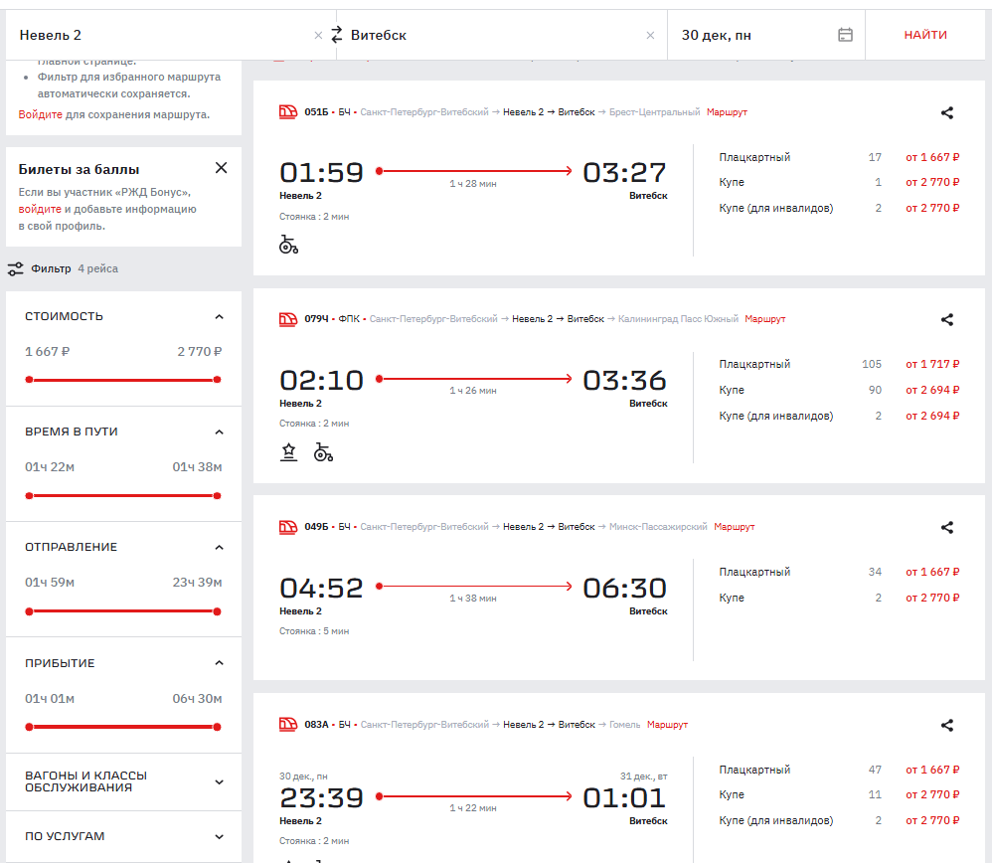This screenshot has width=992, height=863.
Task: Share train 079Ч via share icon
Action: tap(946, 319)
